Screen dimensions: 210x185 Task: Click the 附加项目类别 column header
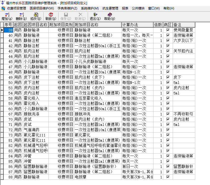[x=61, y=25]
